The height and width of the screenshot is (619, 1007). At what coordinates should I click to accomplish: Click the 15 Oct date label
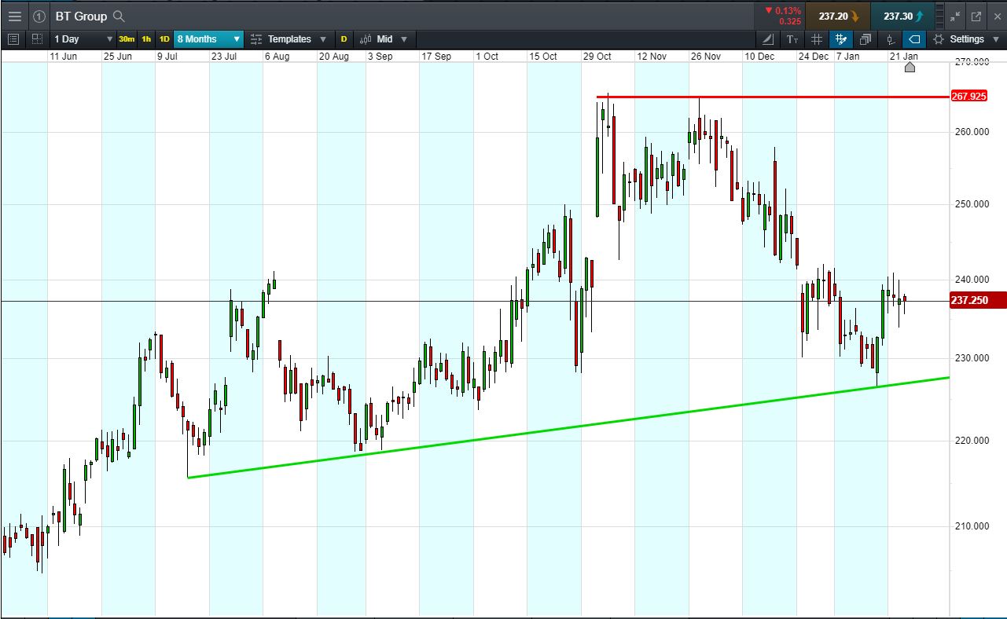[542, 57]
